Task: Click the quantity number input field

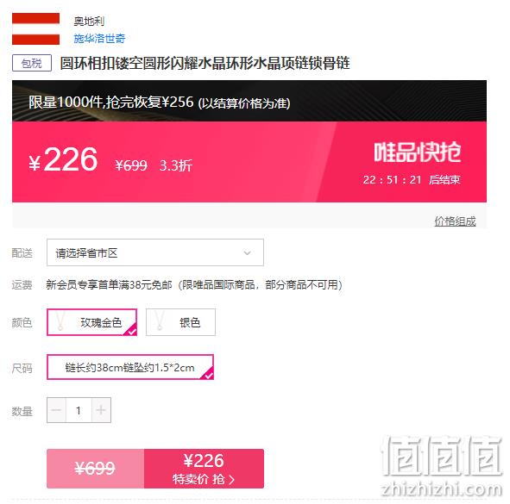Action: [79, 410]
